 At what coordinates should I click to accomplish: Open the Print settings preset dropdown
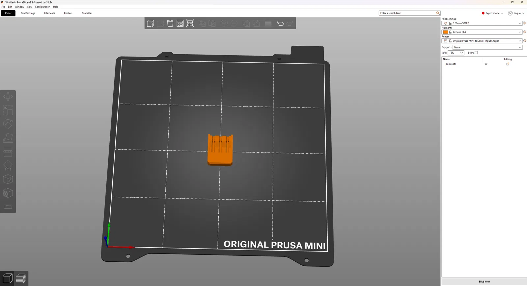[482, 23]
